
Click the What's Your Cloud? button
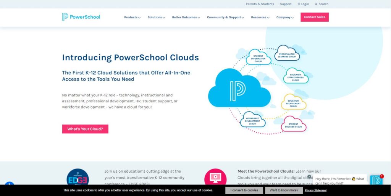coord(85,129)
